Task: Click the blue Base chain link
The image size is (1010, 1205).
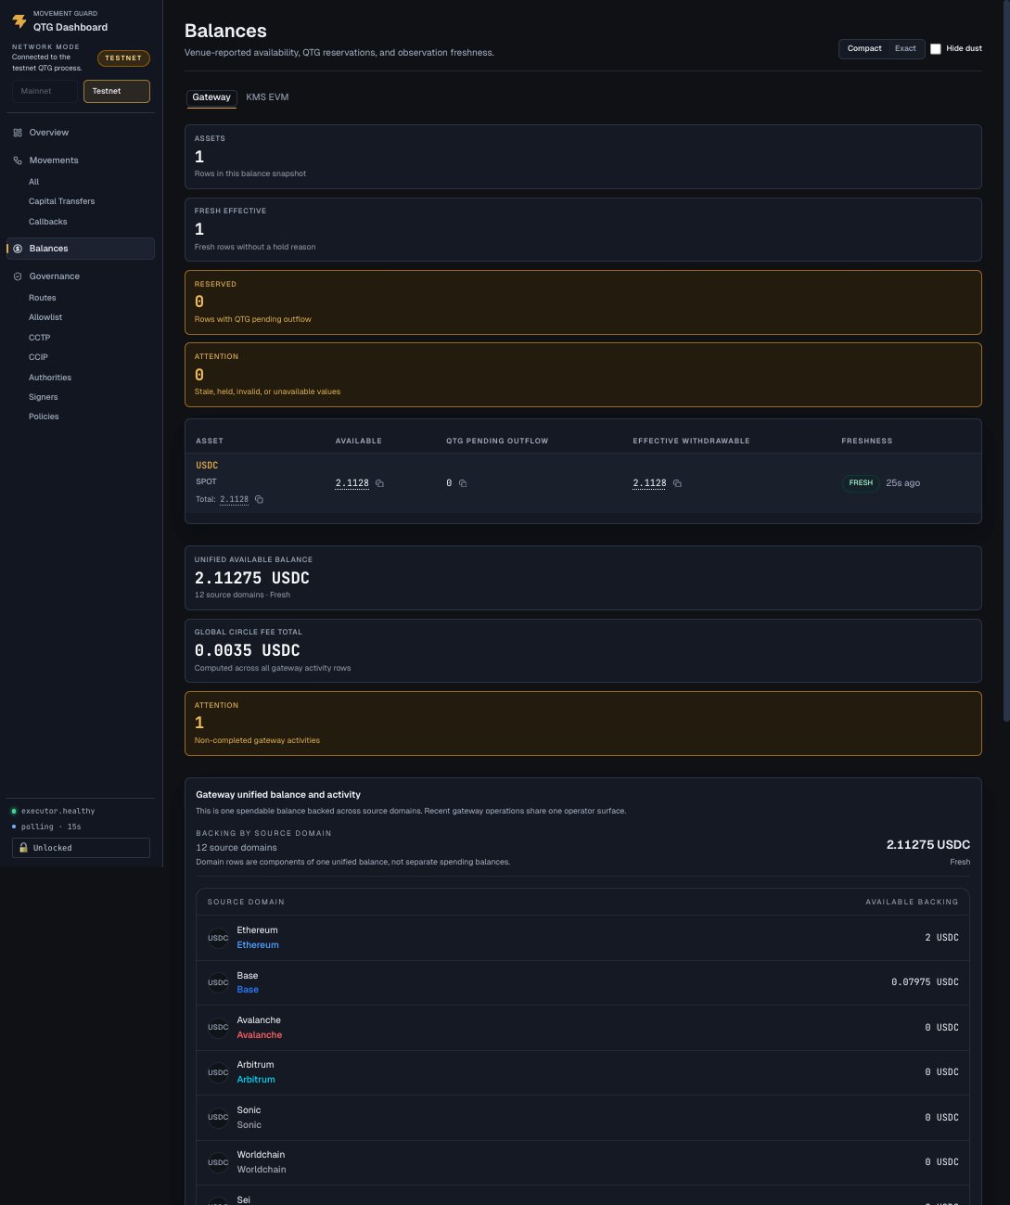Action: [x=248, y=990]
